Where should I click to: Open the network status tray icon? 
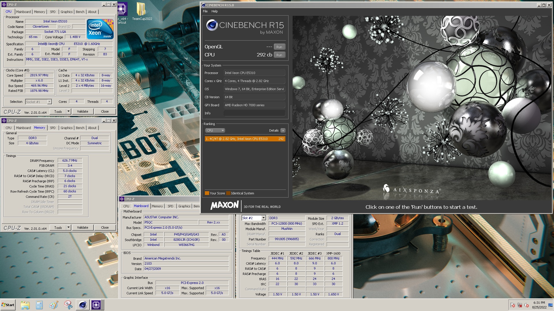pos(520,305)
